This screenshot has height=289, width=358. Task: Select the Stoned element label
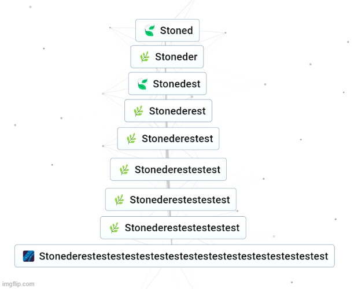tap(176, 31)
